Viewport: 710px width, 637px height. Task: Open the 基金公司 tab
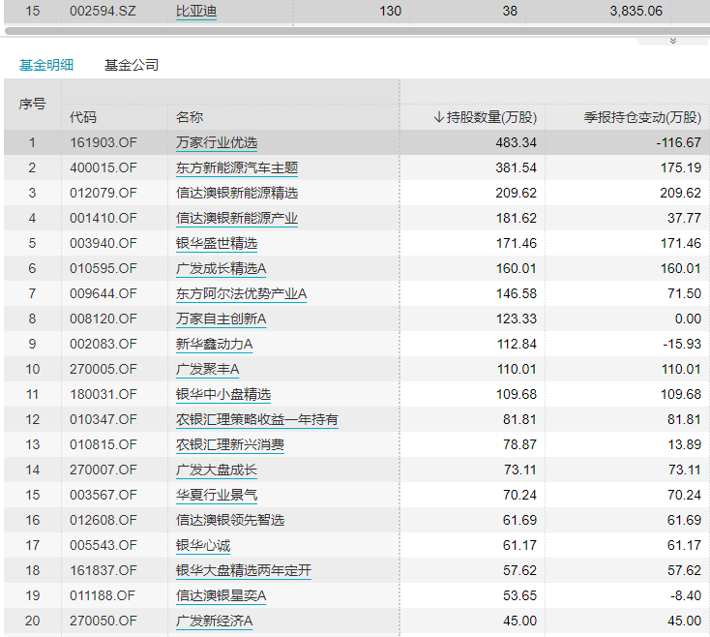click(x=132, y=65)
